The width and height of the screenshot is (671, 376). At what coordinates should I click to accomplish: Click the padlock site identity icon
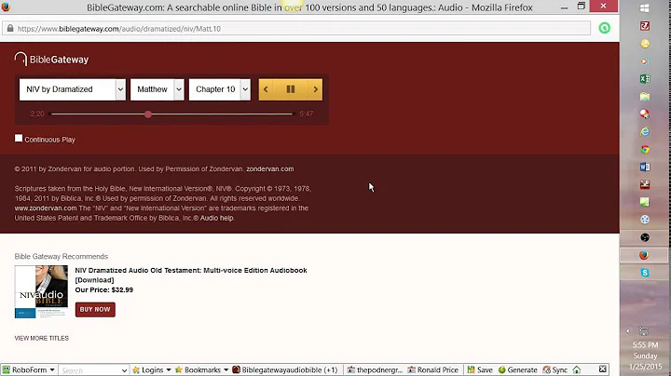[10, 29]
